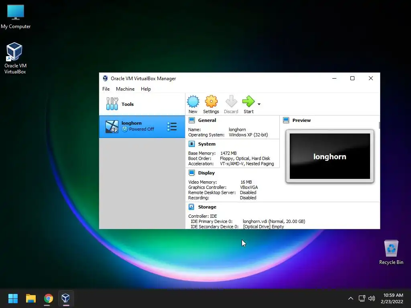The width and height of the screenshot is (411, 308).
Task: Click the Controller: IDE text
Action: tap(203, 216)
